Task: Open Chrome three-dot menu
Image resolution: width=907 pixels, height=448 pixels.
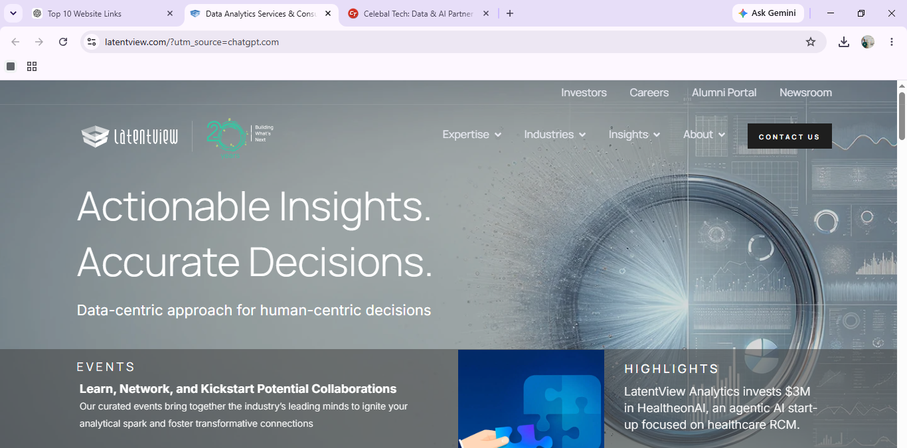Action: click(x=892, y=42)
